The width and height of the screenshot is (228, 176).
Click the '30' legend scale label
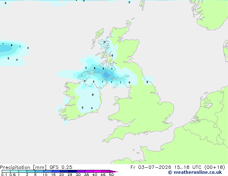tap(78, 175)
